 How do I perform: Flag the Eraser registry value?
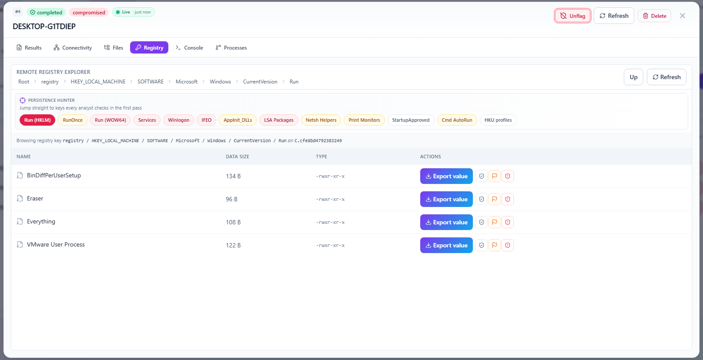coord(495,199)
